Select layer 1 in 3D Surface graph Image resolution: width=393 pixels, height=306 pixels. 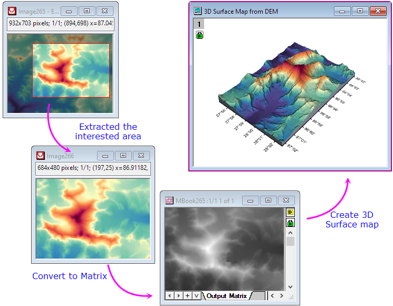pyautogui.click(x=199, y=24)
